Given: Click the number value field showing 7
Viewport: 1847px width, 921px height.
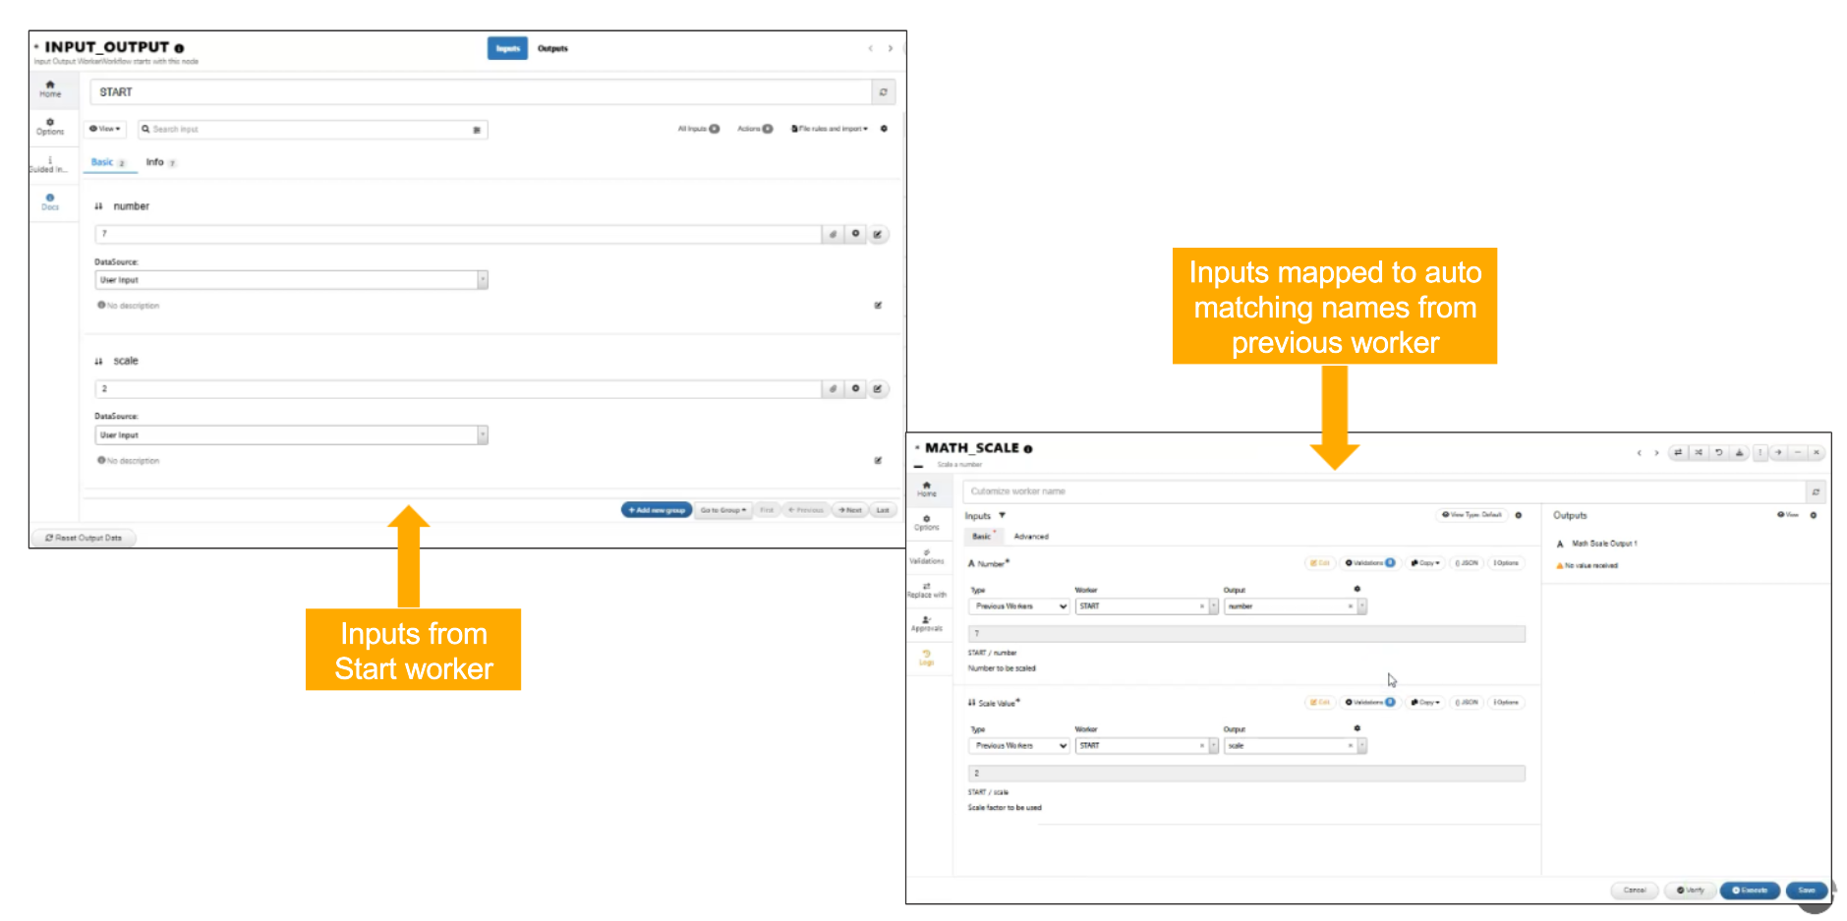Looking at the screenshot, I should (x=458, y=234).
